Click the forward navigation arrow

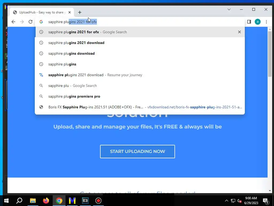[22, 22]
